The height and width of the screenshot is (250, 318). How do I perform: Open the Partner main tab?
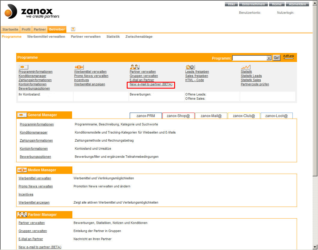tap(40, 29)
